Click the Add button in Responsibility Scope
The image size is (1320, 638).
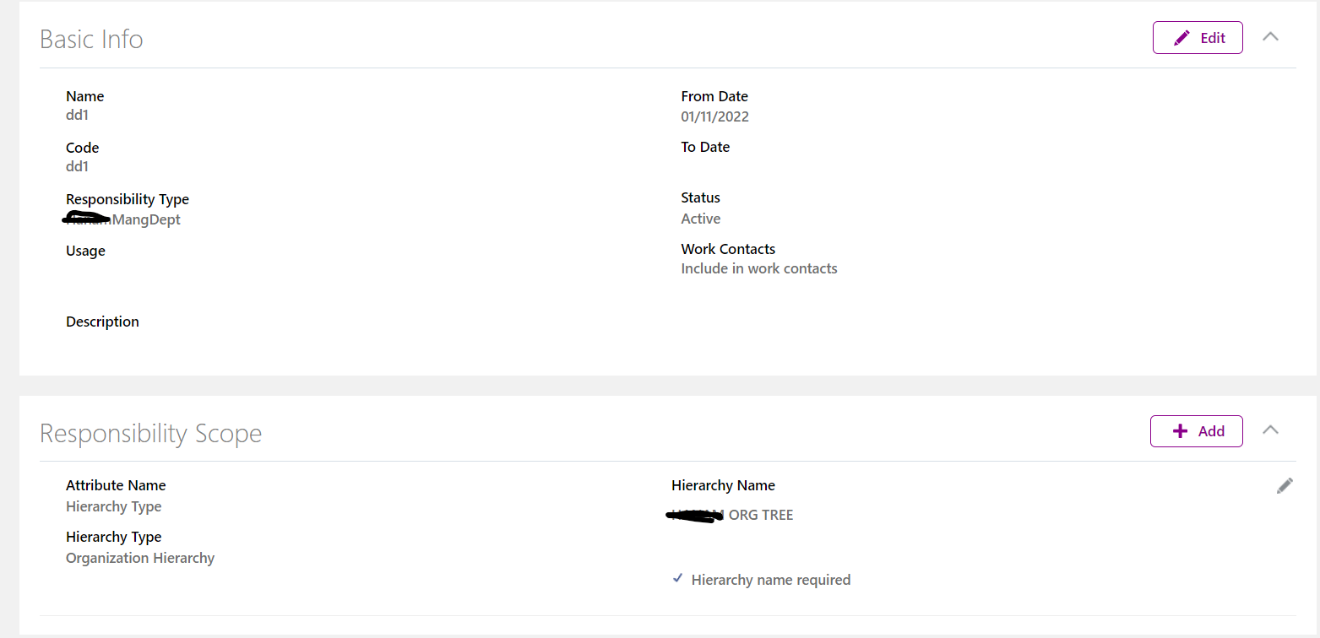pos(1196,431)
